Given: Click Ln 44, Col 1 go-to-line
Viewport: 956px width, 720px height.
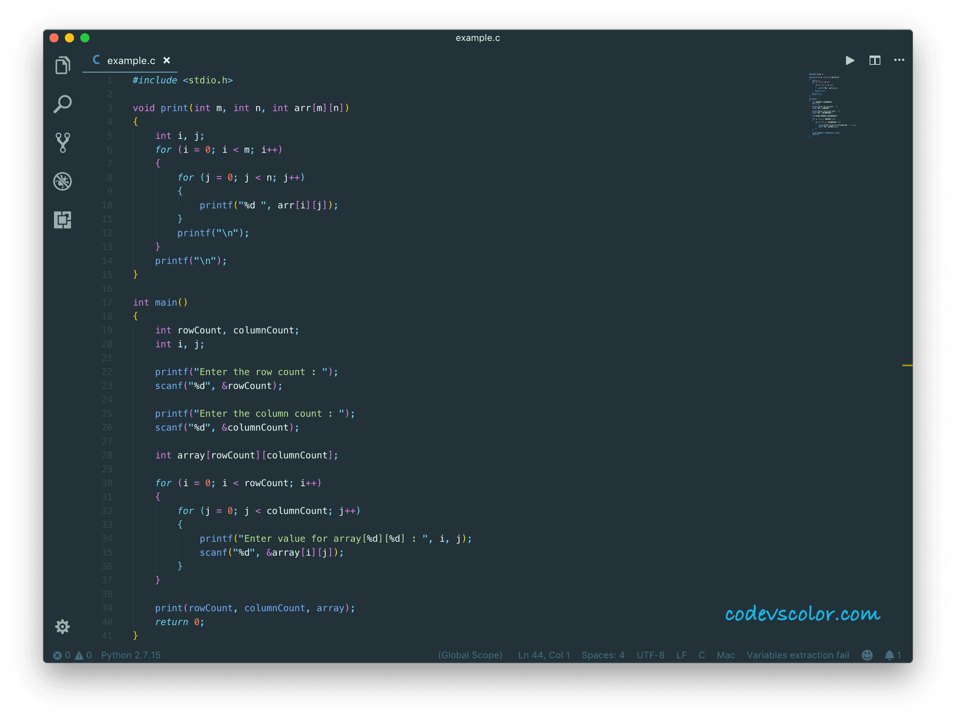Looking at the screenshot, I should click(x=544, y=655).
